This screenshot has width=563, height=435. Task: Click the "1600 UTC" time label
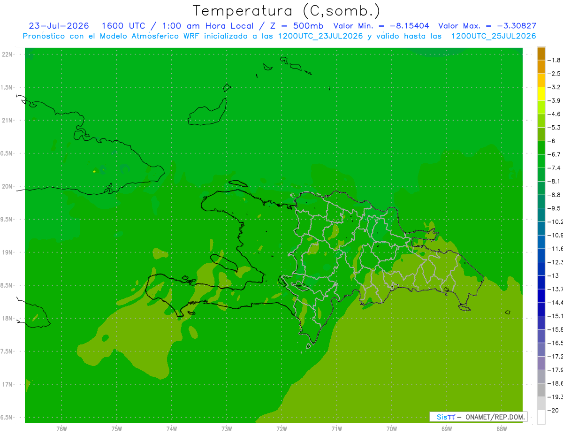point(123,26)
